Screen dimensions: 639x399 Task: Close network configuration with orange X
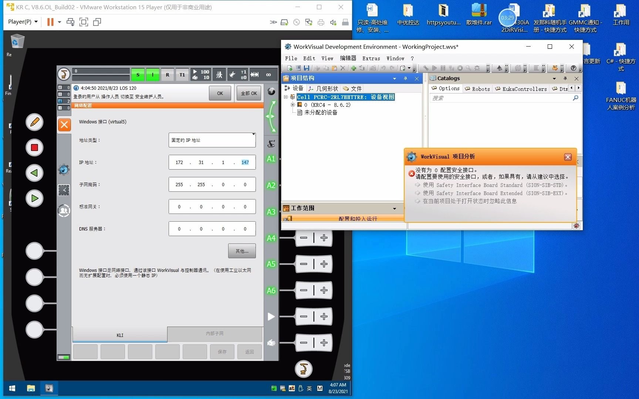(64, 125)
